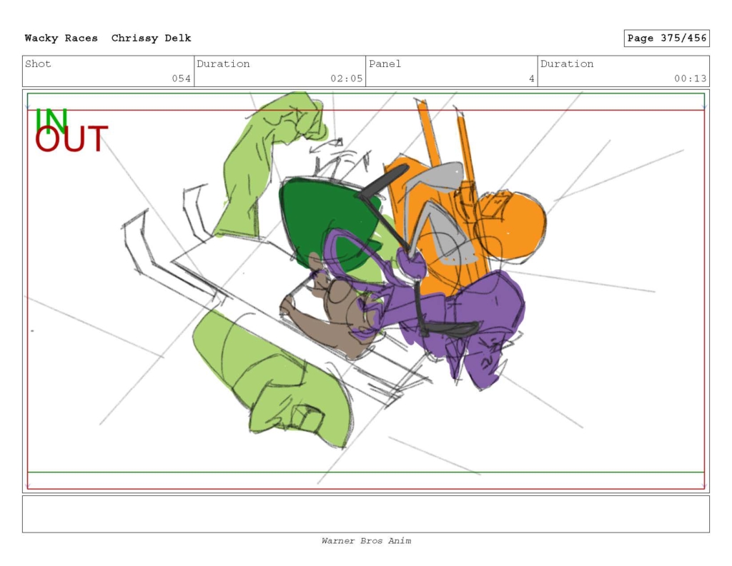732x566 pixels.
Task: Click the panel duration value '00:13'
Action: (x=690, y=79)
